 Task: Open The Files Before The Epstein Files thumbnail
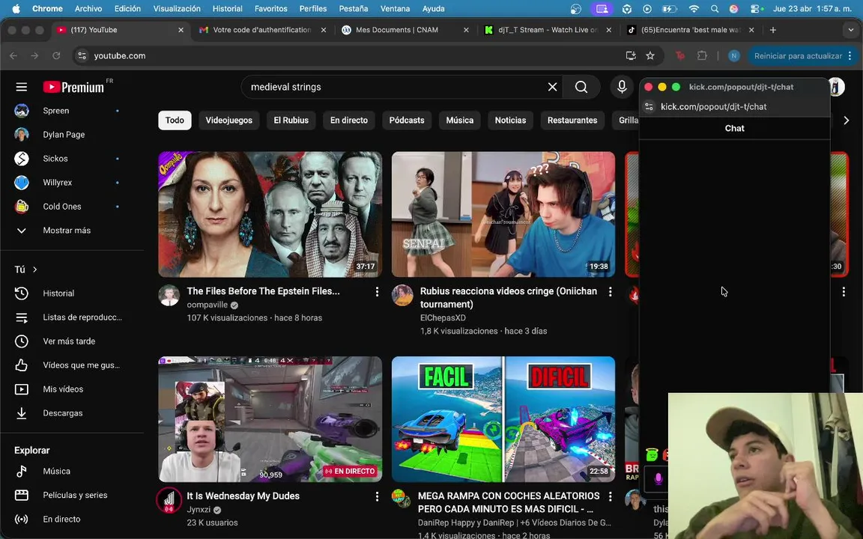(x=270, y=215)
